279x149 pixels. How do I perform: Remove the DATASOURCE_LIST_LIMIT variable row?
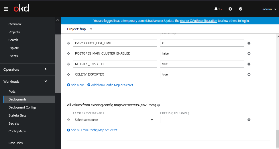pyautogui.click(x=249, y=43)
